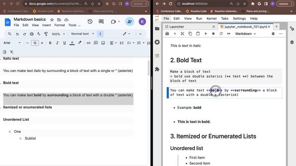Insert a cell with the notebook plus icon

pyautogui.click(x=175, y=34)
